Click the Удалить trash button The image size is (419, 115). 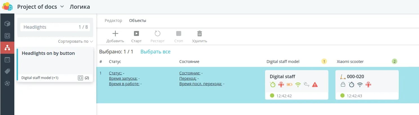(x=200, y=37)
